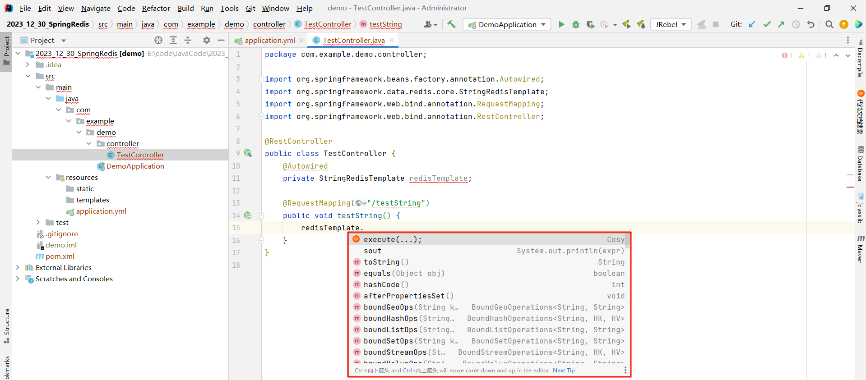Screen dimensions: 866x380
Task: Collapse All icon in Project panel
Action: click(188, 40)
